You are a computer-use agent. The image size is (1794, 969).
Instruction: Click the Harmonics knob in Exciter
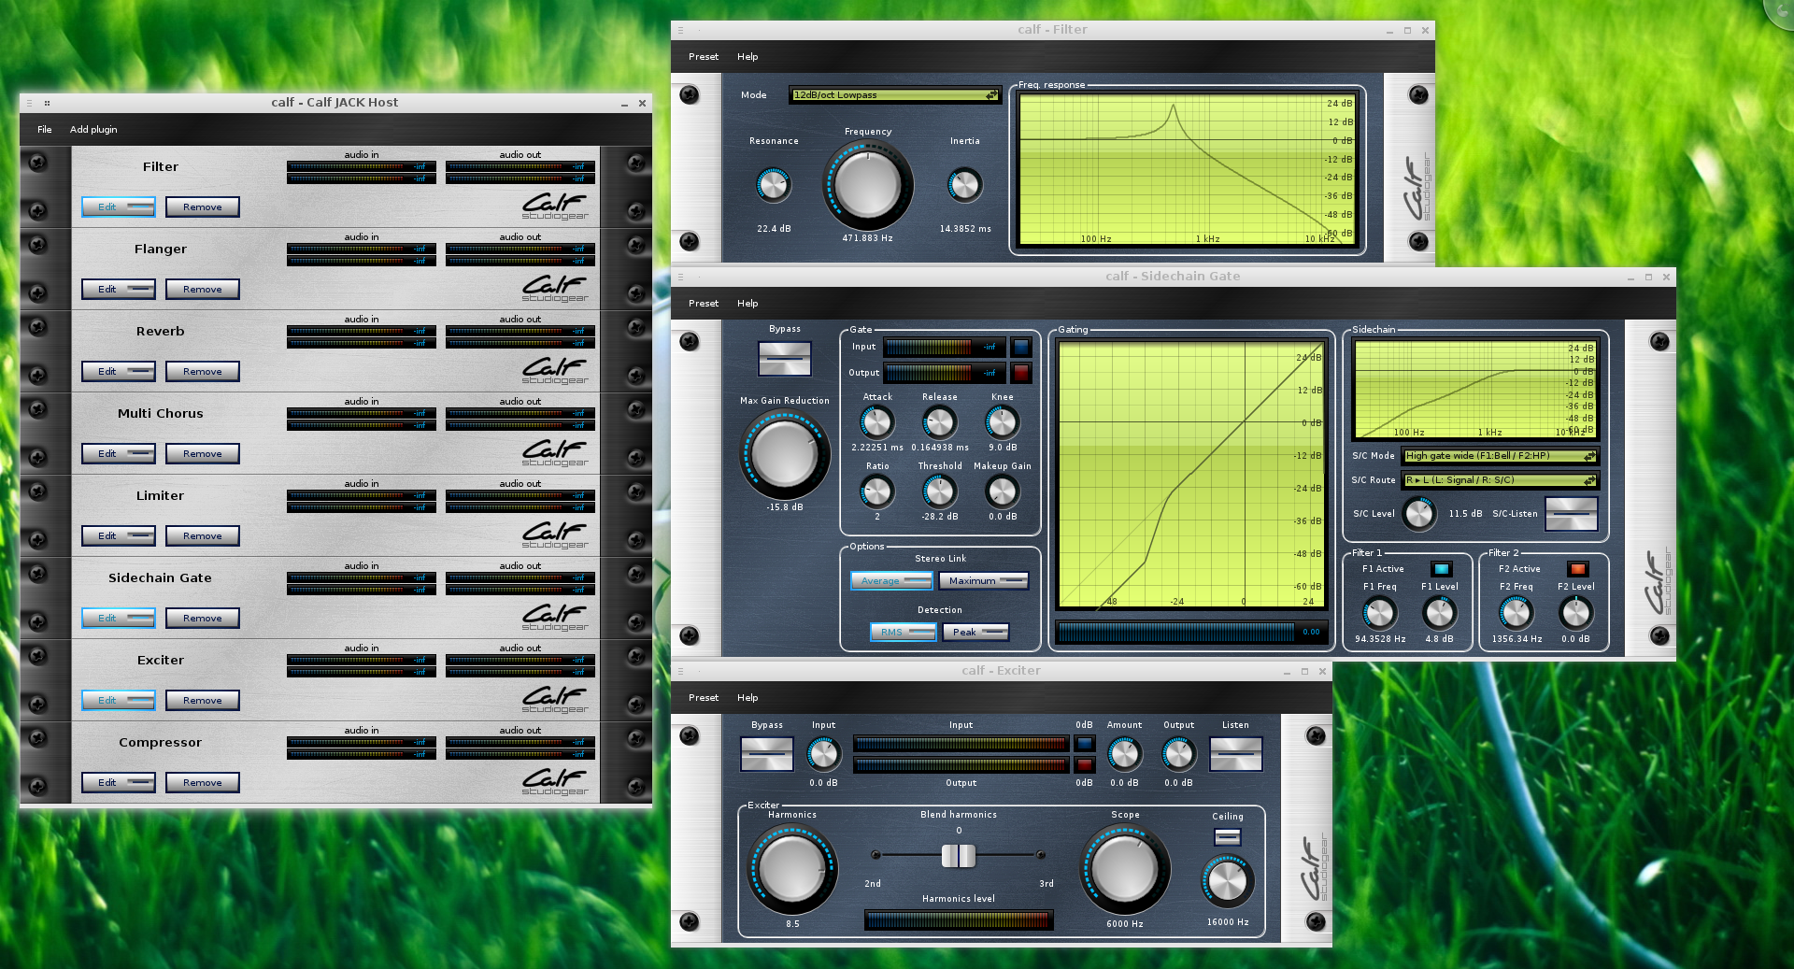[x=792, y=869]
